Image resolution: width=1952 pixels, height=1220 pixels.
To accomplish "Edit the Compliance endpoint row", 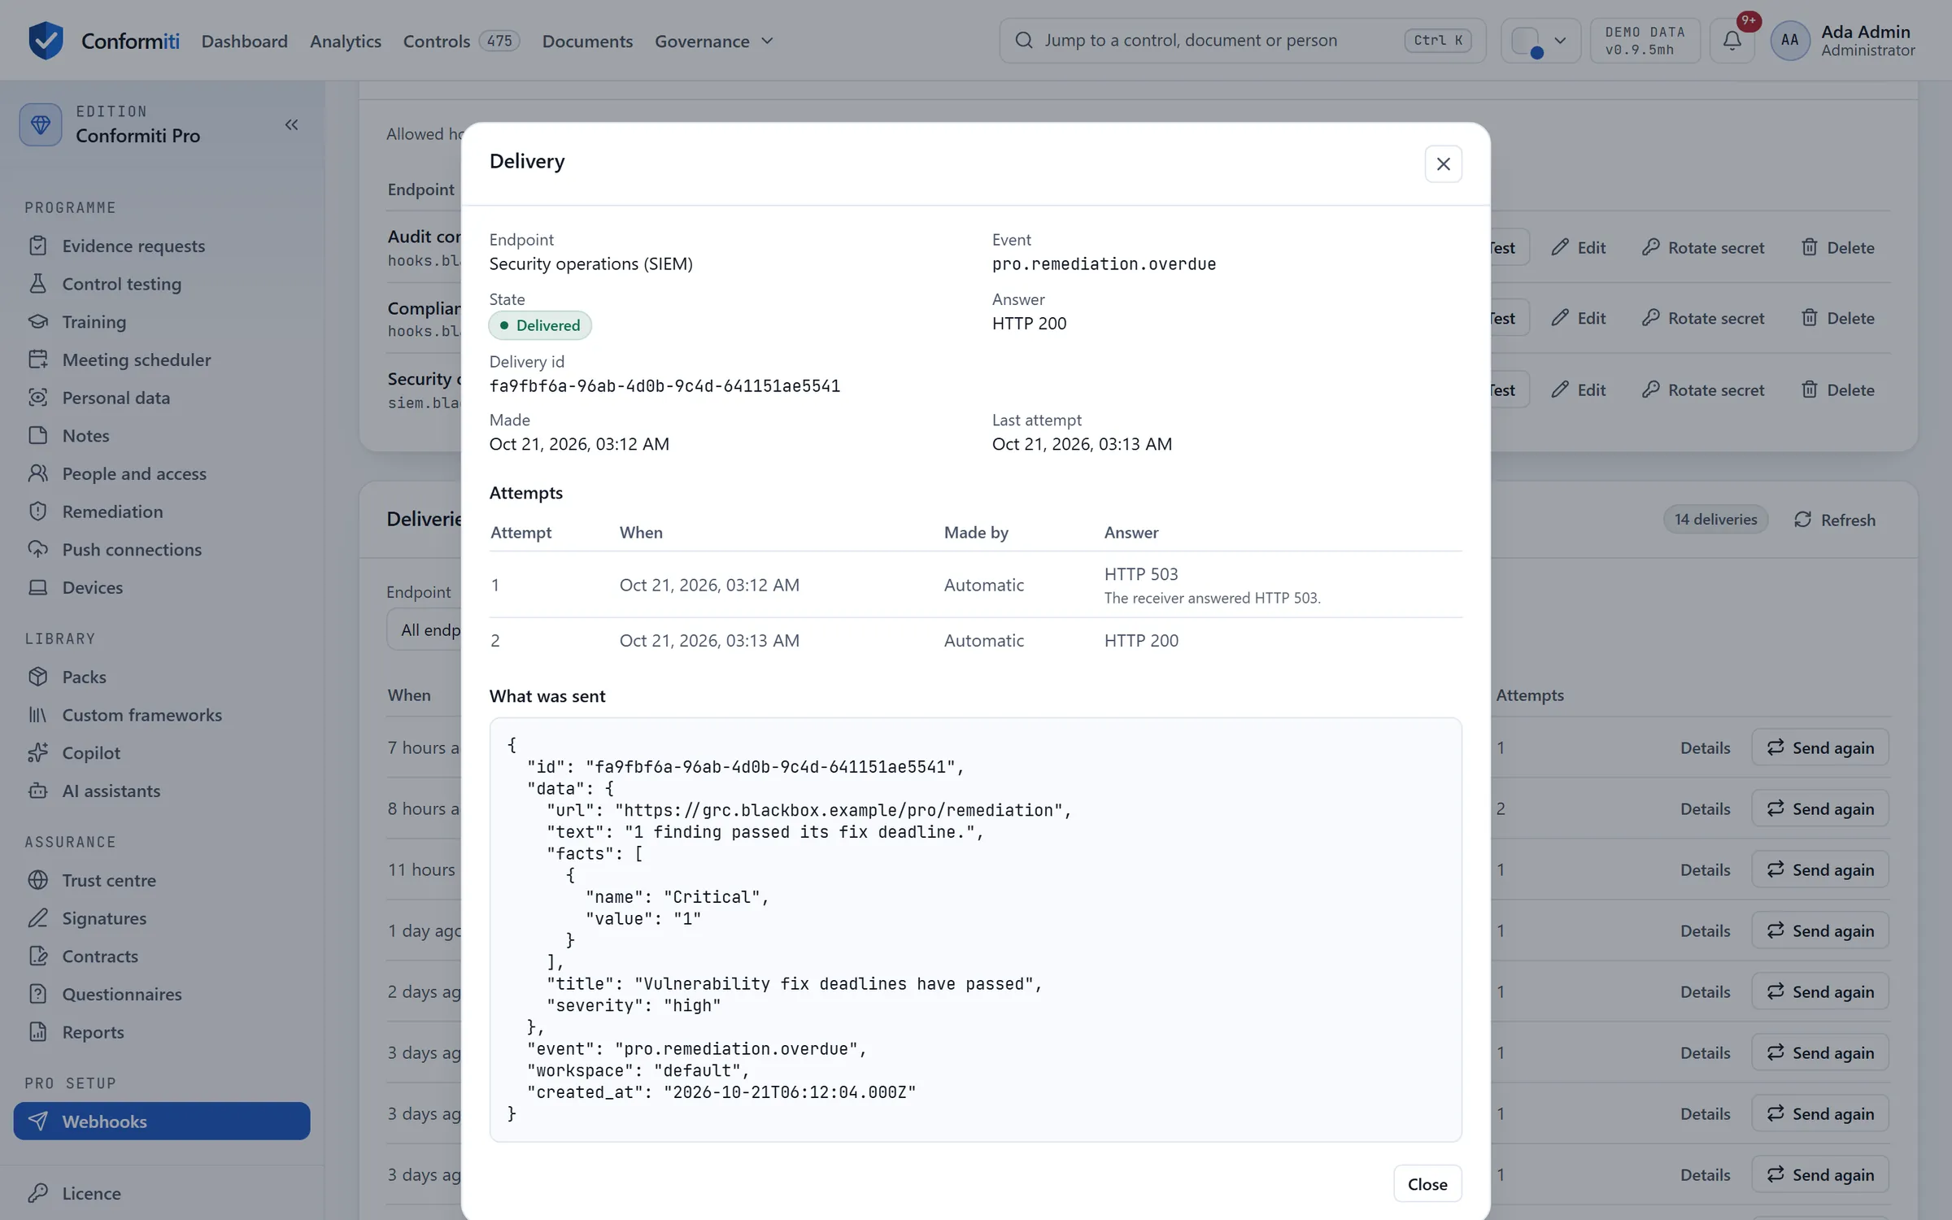I will coord(1578,318).
